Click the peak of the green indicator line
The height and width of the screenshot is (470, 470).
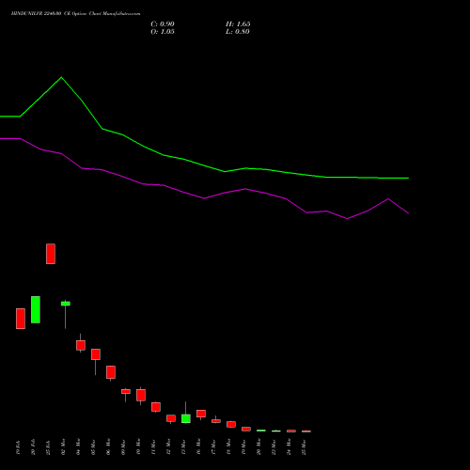click(61, 77)
